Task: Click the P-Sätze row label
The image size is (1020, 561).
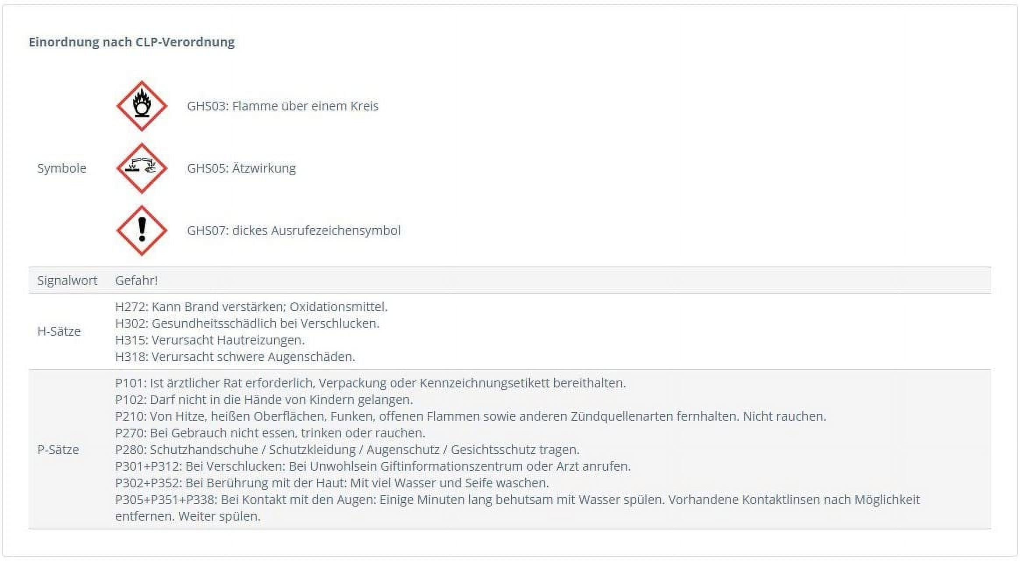Action: (58, 450)
